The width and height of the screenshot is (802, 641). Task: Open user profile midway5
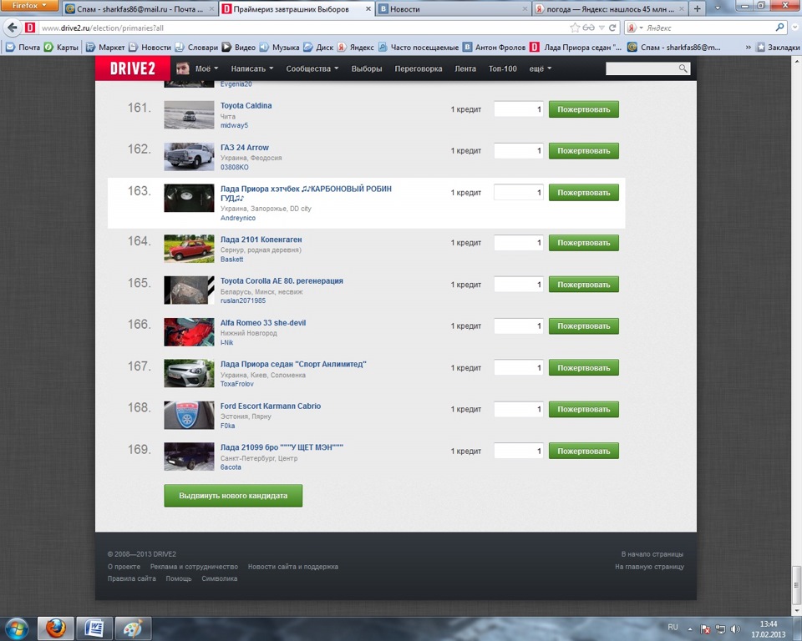coord(234,125)
